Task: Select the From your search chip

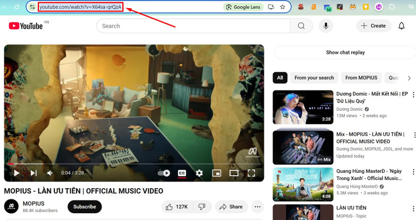Action: pos(314,77)
